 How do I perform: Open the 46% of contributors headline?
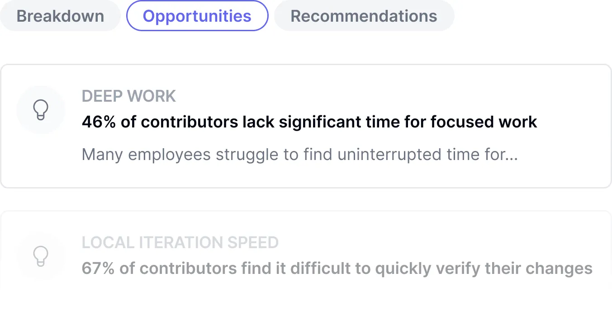point(309,122)
